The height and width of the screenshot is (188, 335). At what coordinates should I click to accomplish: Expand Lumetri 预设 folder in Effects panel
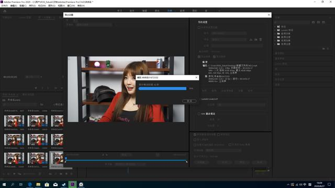[x=275, y=30]
